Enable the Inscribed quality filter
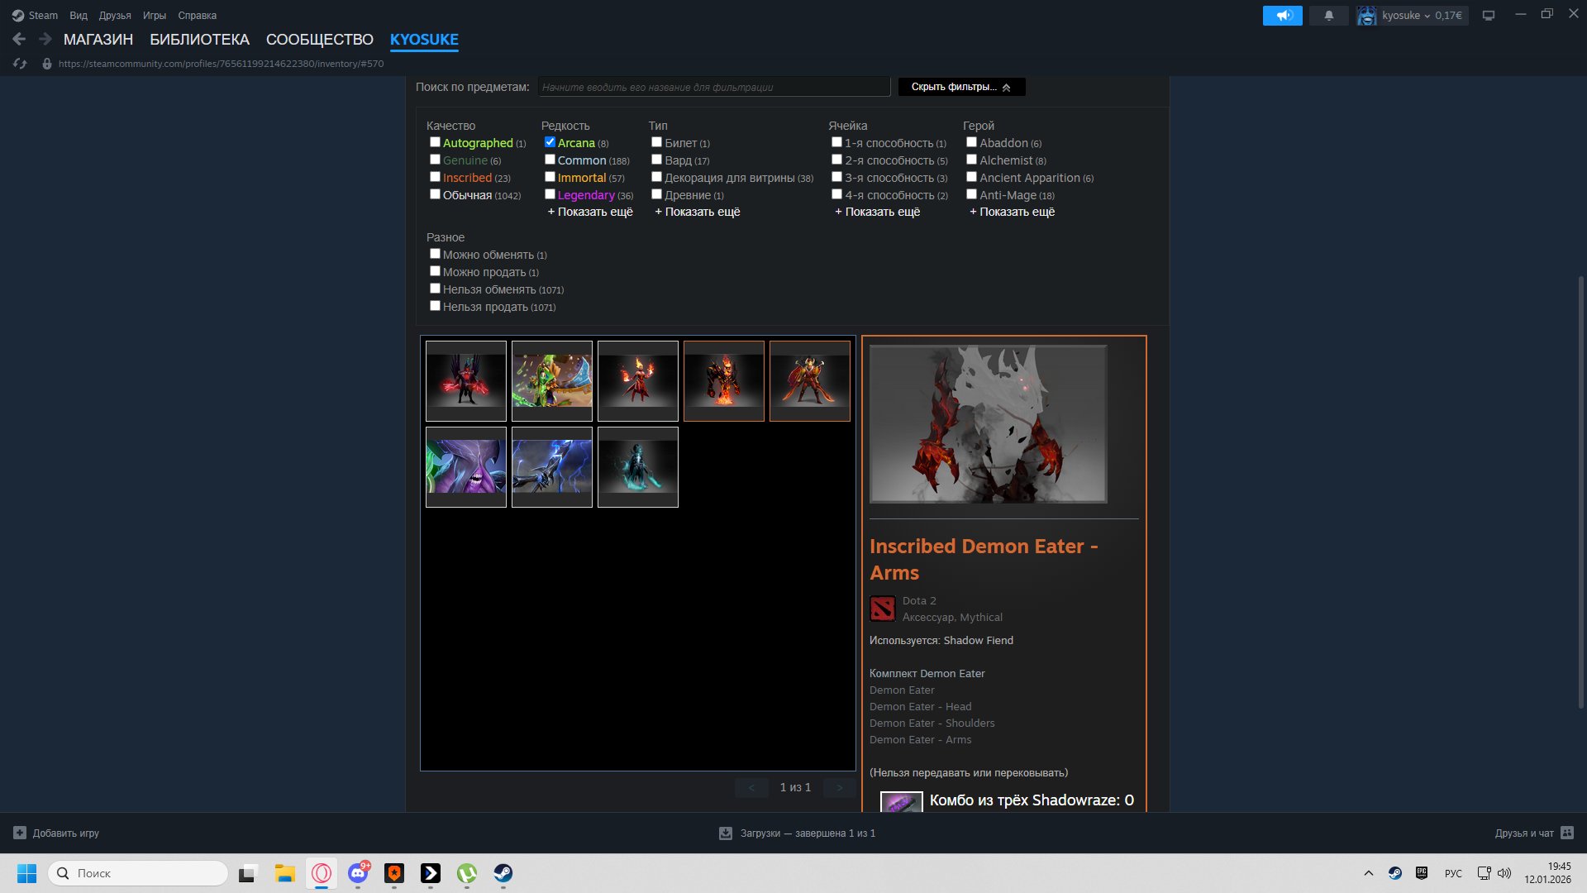 point(435,177)
